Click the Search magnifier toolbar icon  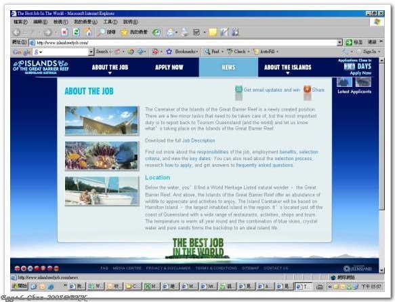102,32
